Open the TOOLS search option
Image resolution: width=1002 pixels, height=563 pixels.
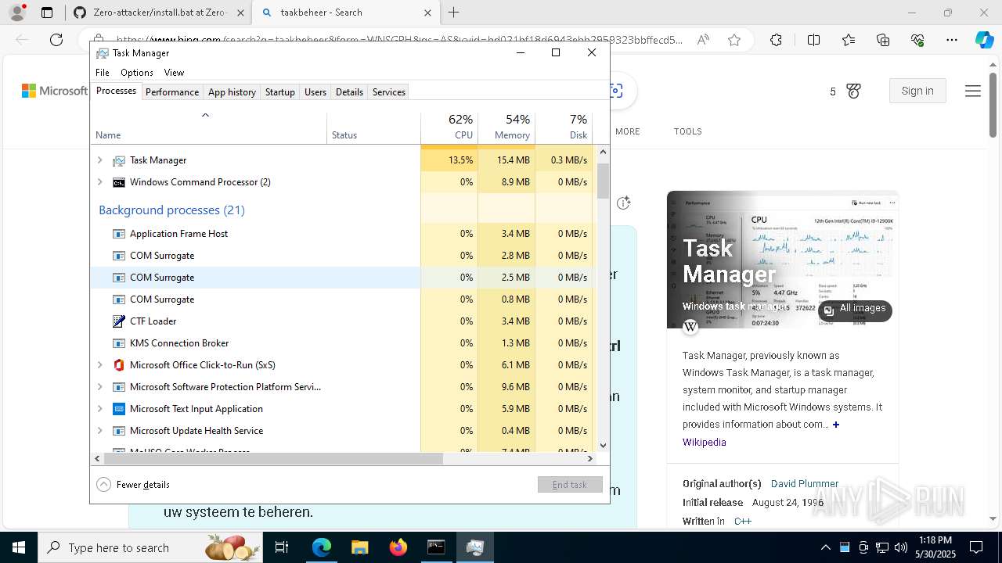coord(687,131)
